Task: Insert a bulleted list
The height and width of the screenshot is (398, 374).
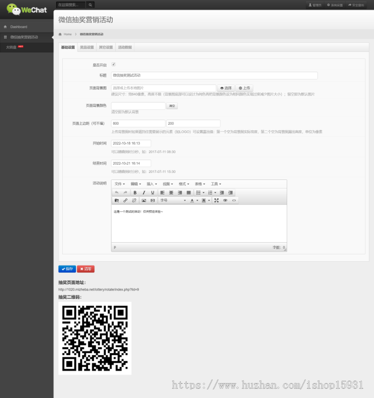Action: (198, 193)
